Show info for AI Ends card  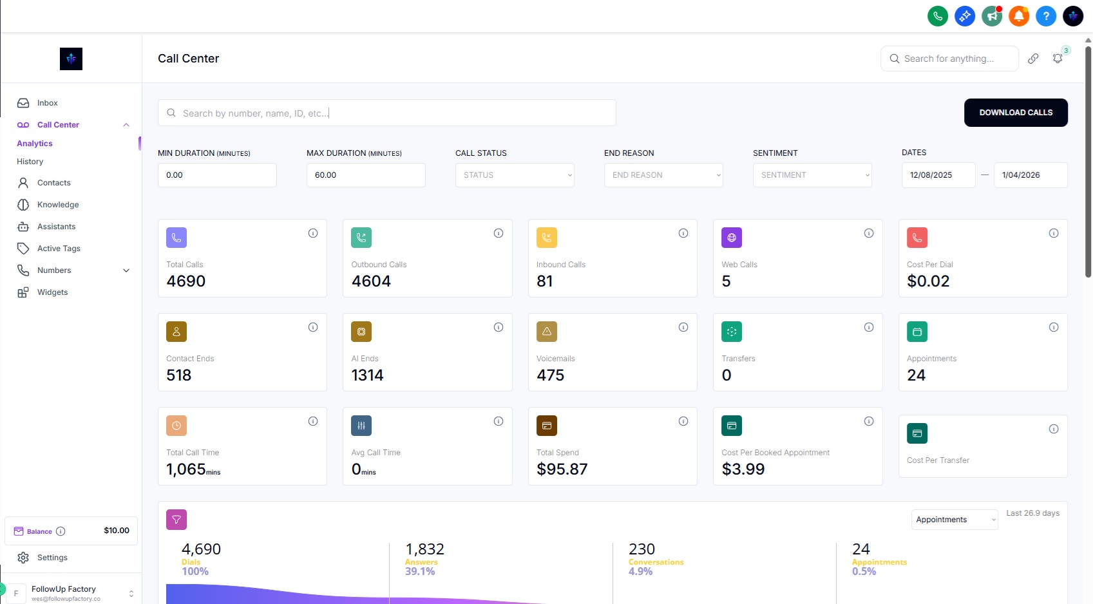click(499, 327)
